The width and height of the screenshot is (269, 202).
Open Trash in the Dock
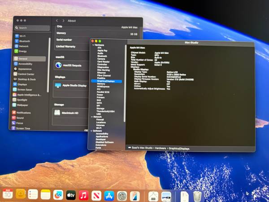pyautogui.click(x=197, y=196)
